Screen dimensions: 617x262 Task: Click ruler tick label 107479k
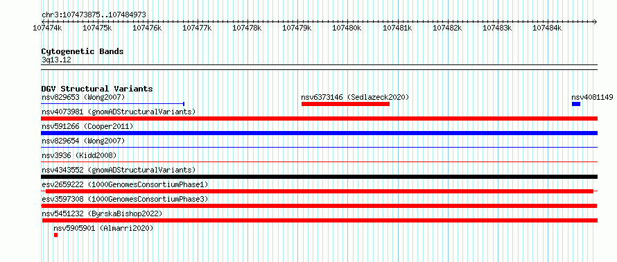[x=297, y=28]
